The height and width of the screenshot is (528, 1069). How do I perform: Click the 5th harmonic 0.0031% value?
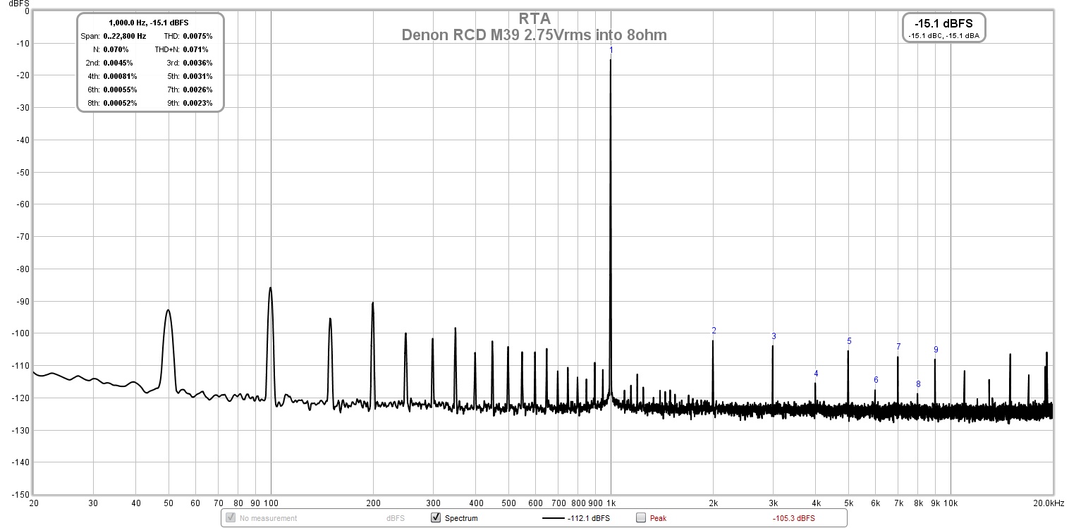tap(197, 76)
